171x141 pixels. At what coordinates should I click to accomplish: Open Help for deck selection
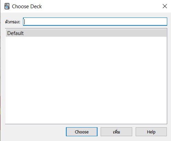coord(151,132)
